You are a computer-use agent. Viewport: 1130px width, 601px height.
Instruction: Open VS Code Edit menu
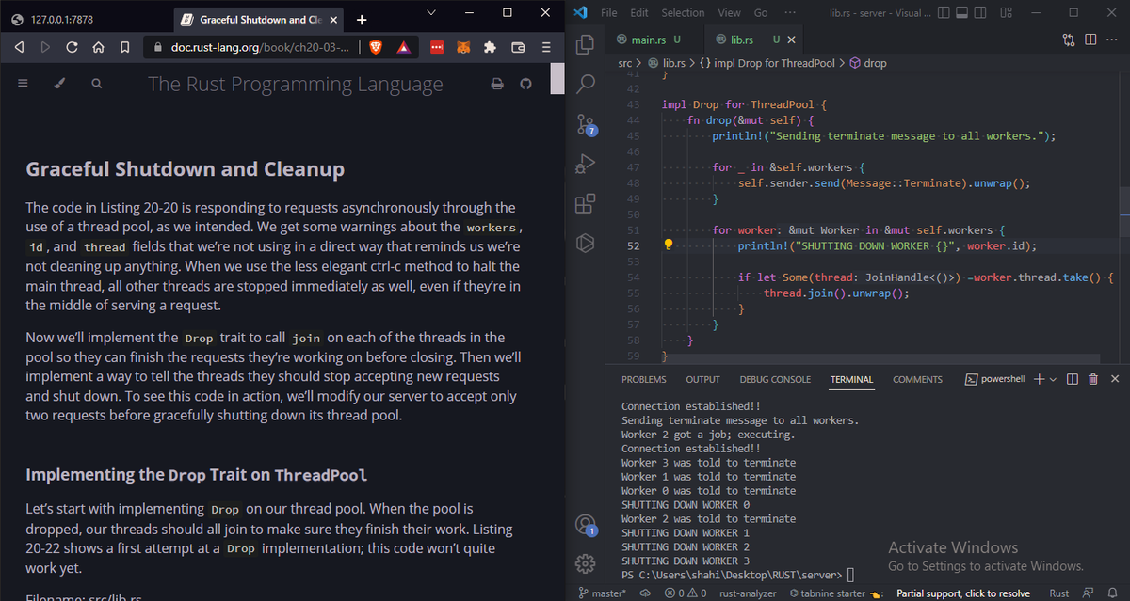point(639,12)
